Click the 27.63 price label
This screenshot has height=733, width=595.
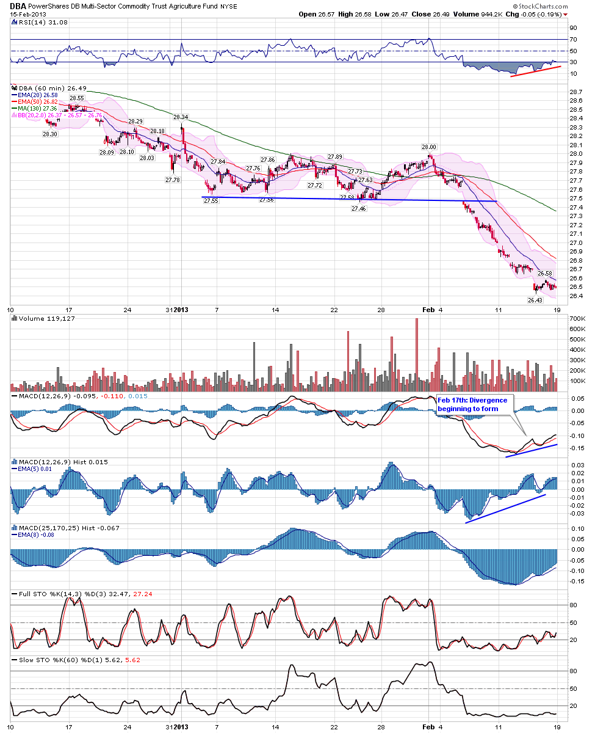(365, 180)
